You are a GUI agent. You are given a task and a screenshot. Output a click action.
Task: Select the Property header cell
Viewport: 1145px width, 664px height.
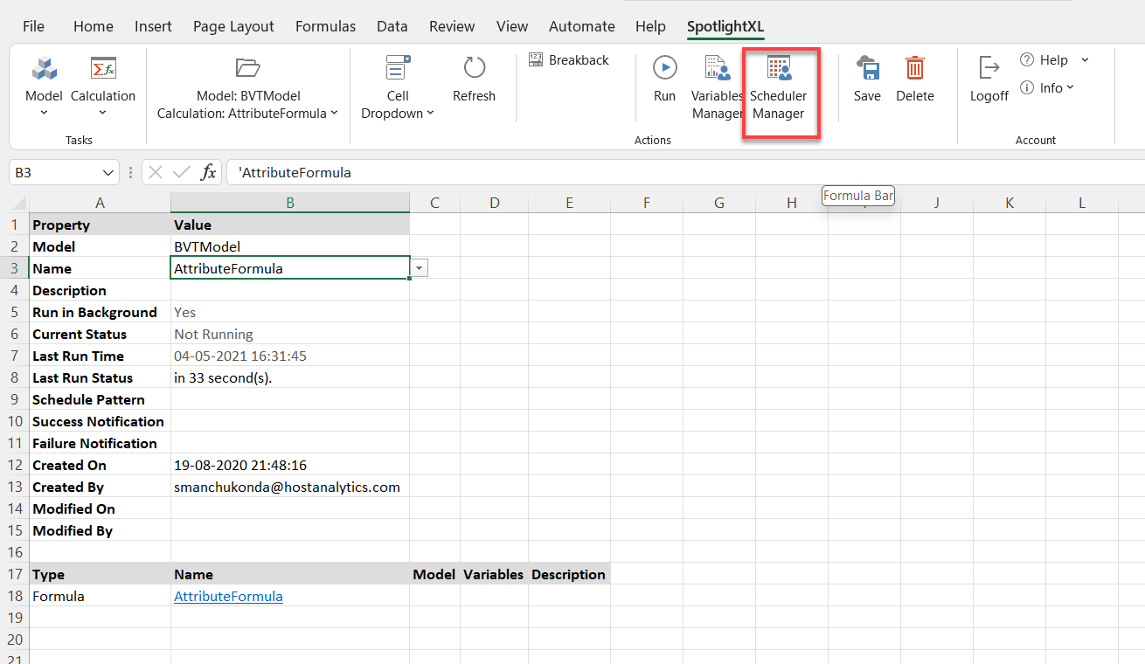[100, 225]
